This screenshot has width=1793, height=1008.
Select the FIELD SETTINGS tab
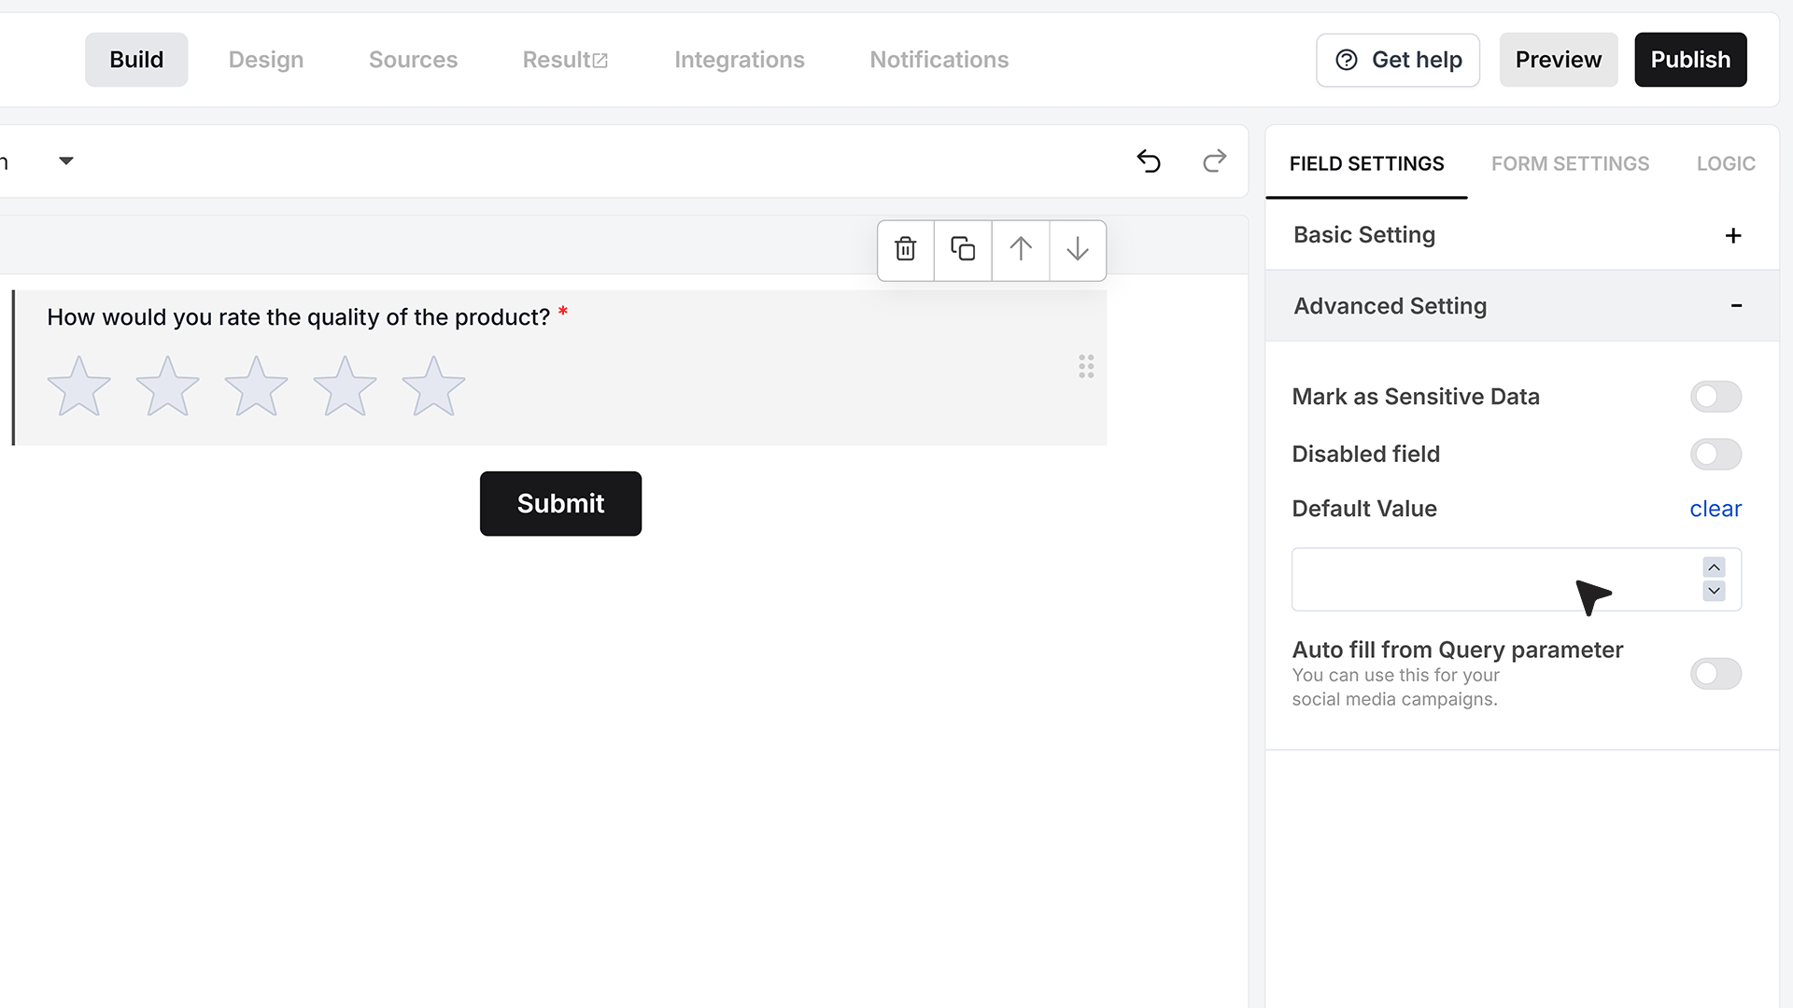pyautogui.click(x=1366, y=163)
